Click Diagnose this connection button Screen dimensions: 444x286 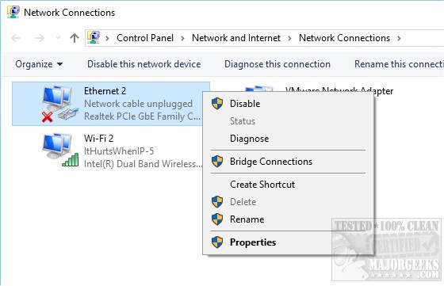277,64
